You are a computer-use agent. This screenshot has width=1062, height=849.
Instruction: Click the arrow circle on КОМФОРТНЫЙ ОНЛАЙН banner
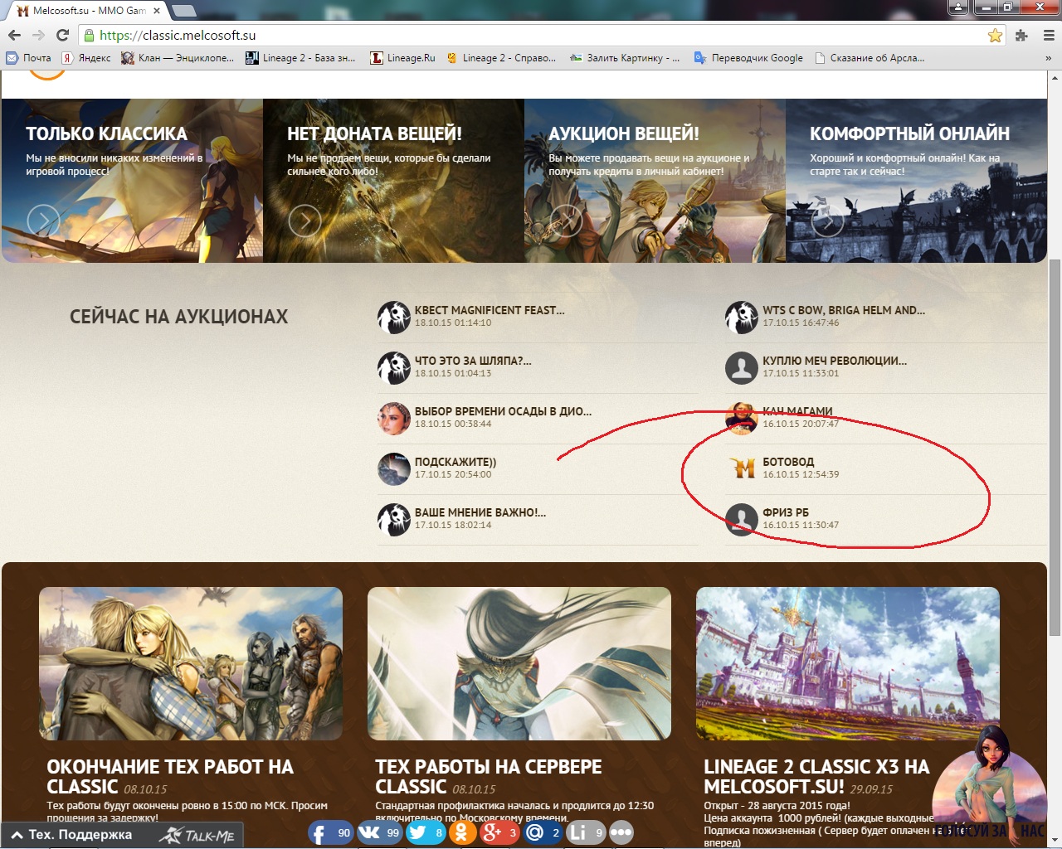pos(827,221)
